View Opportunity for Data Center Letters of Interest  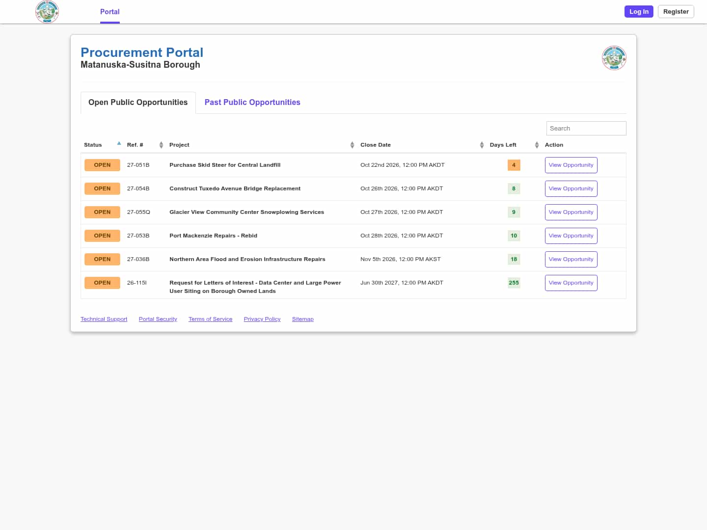coord(571,283)
